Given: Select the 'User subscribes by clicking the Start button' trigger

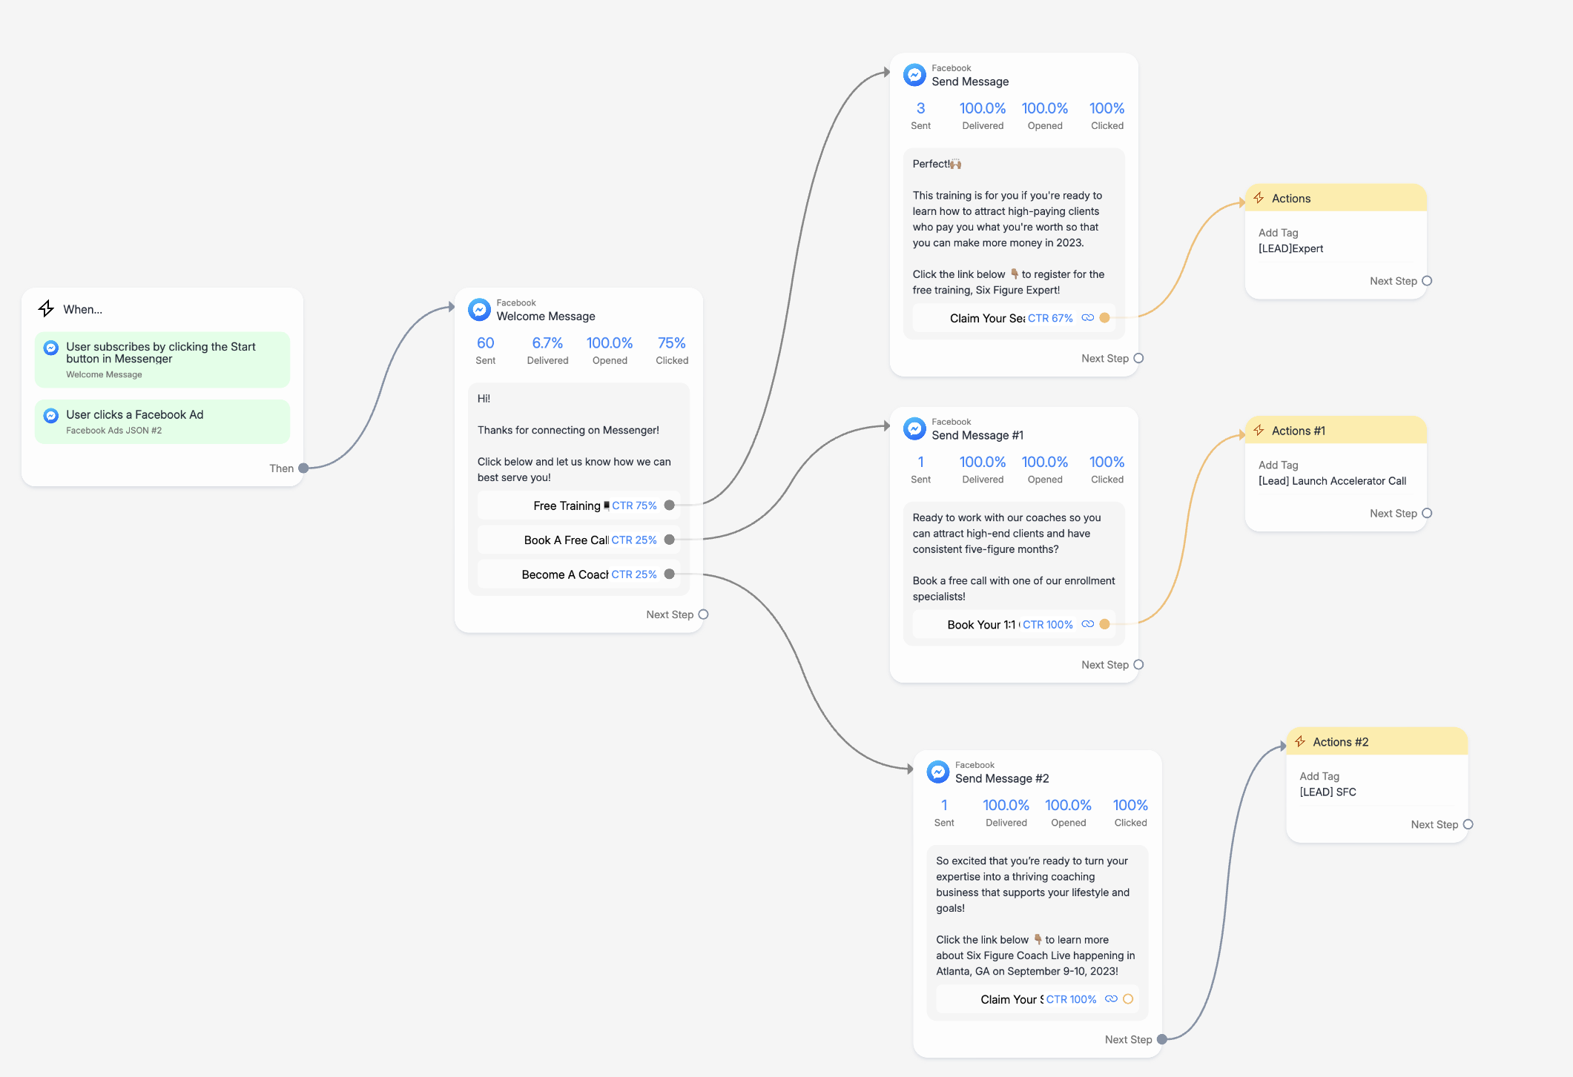Looking at the screenshot, I should (162, 359).
